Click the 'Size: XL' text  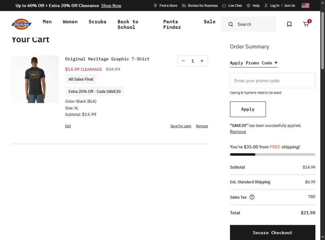pyautogui.click(x=72, y=108)
